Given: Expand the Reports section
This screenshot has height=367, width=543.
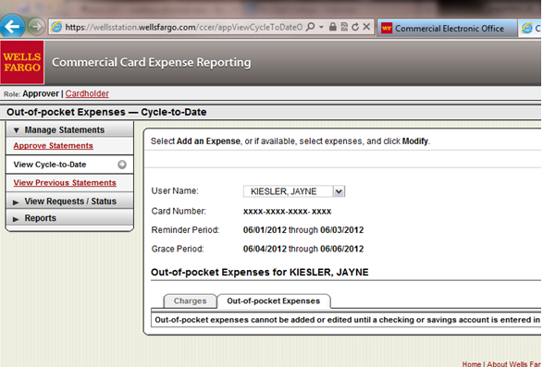Looking at the screenshot, I should (x=69, y=218).
